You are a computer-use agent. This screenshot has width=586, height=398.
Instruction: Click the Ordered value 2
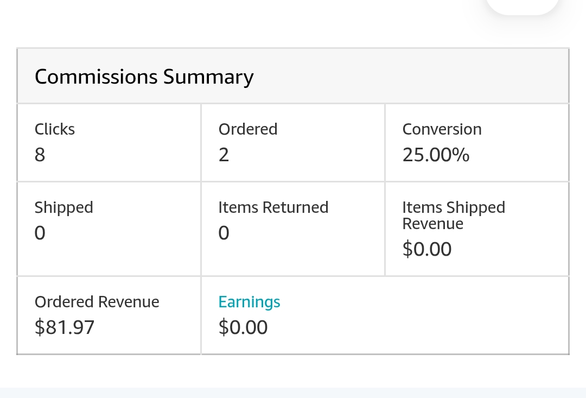224,155
